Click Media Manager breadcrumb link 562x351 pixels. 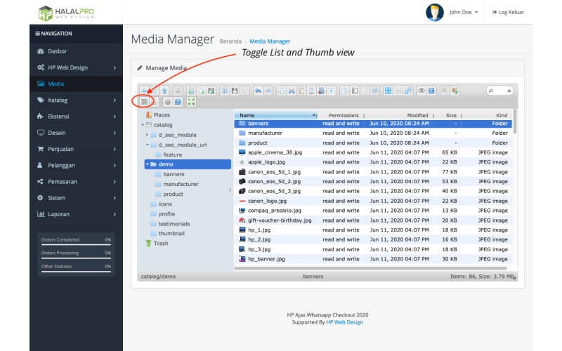point(270,41)
